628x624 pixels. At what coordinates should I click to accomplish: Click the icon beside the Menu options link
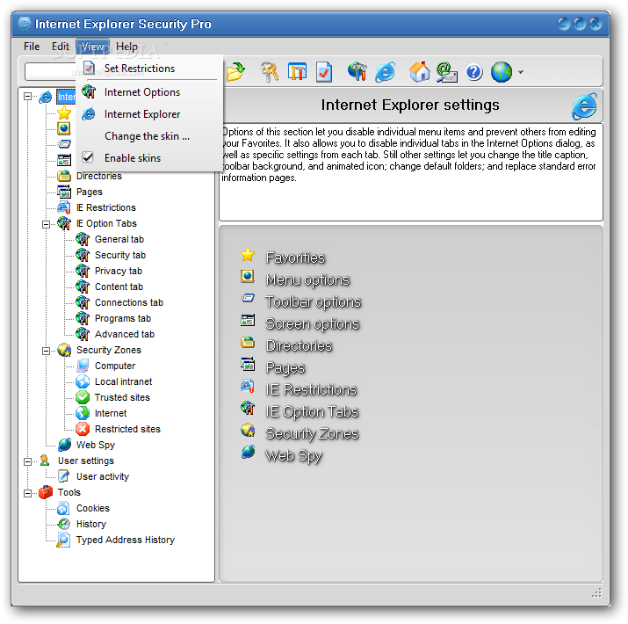click(248, 277)
